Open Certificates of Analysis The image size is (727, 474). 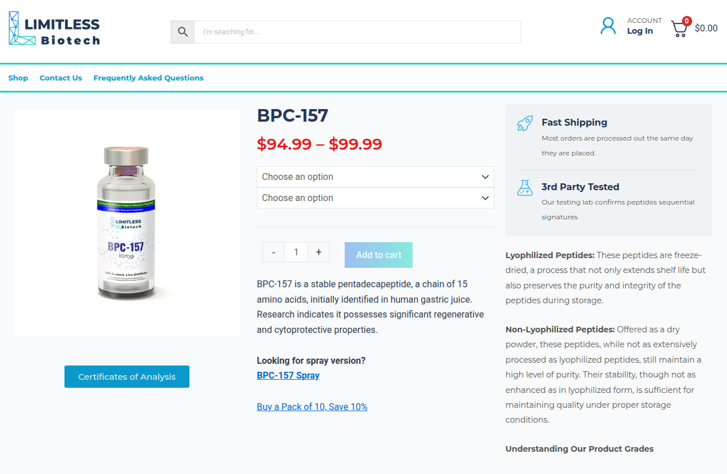click(127, 377)
